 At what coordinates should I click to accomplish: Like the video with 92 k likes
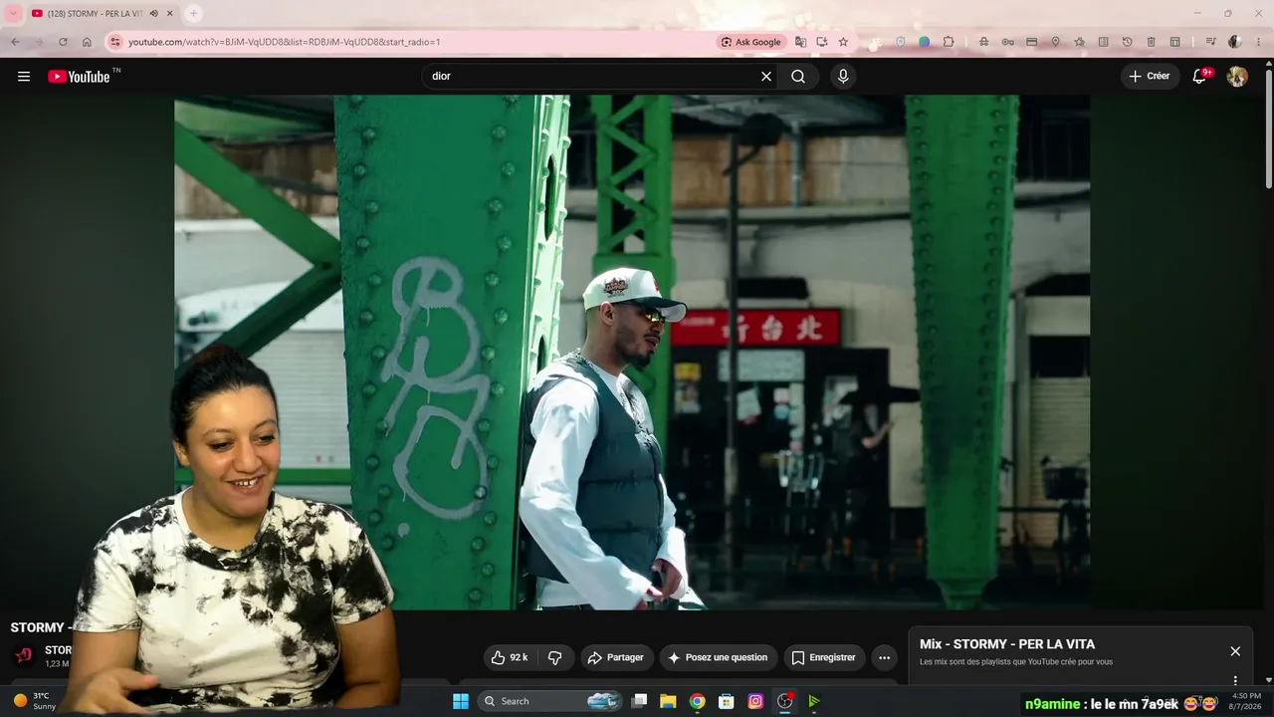pos(510,657)
